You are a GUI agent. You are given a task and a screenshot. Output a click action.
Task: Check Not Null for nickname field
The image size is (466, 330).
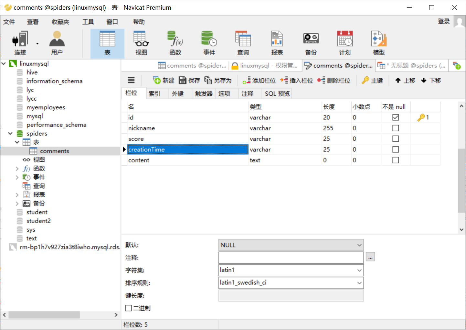pos(396,128)
